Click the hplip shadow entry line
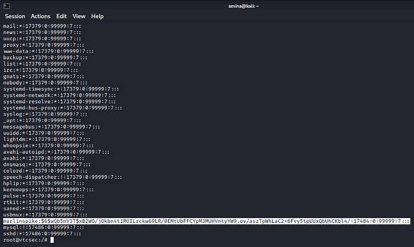The width and height of the screenshot is (414, 247). (44, 183)
